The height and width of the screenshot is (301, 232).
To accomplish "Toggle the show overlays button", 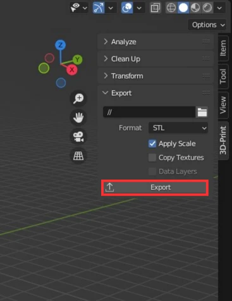I will [x=127, y=8].
